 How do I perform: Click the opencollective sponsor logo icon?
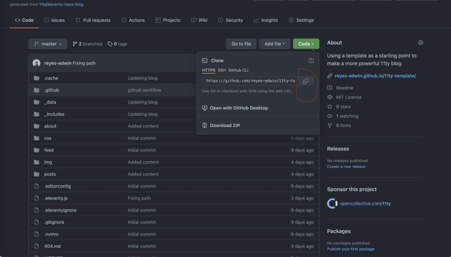point(332,204)
